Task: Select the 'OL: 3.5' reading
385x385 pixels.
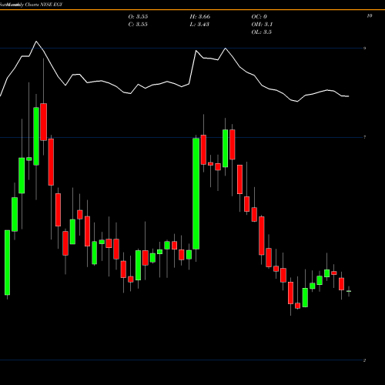Action: pyautogui.click(x=261, y=32)
